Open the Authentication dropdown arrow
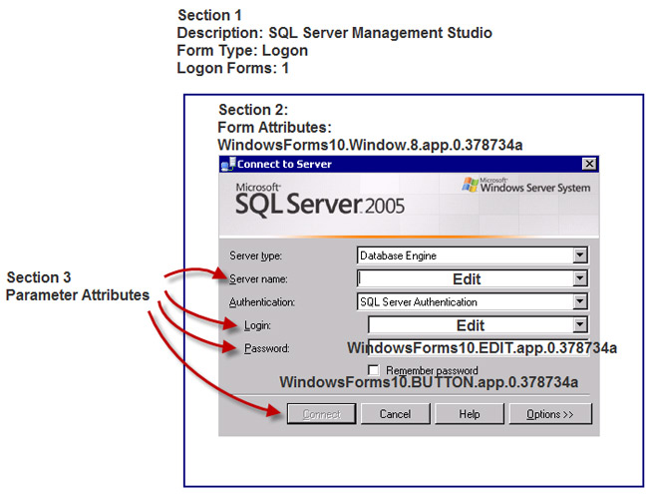 [580, 301]
